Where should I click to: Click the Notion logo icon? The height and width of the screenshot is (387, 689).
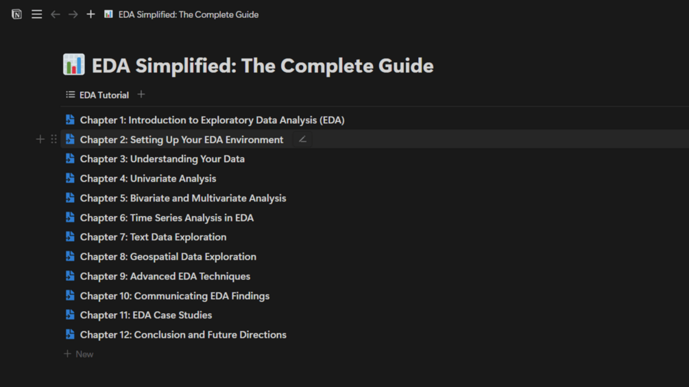(16, 14)
